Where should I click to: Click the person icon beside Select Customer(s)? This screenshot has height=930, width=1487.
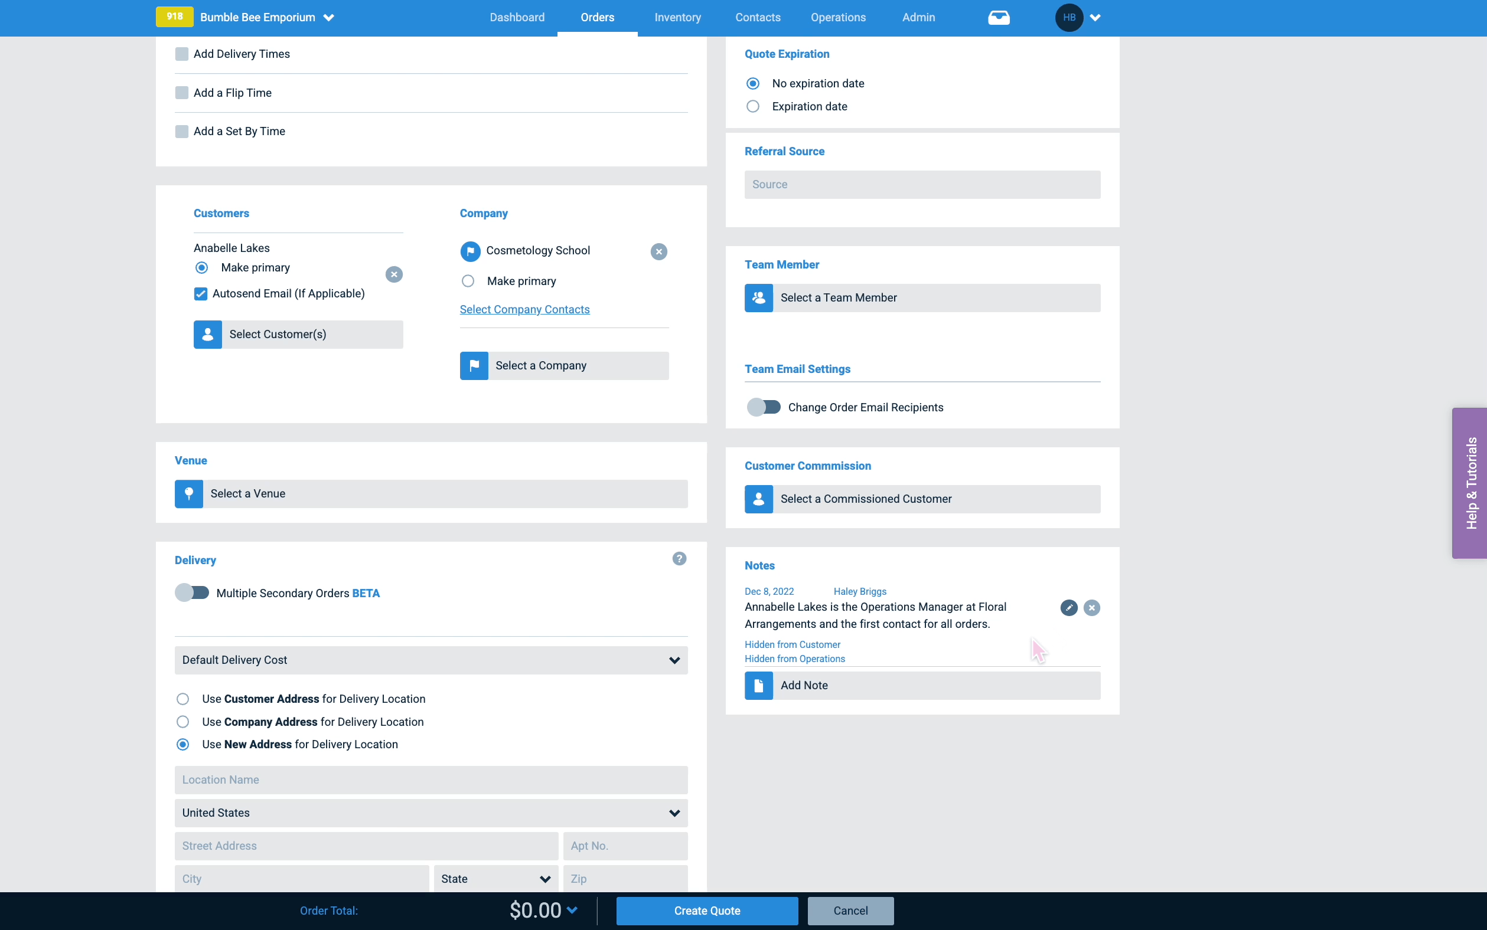point(208,335)
